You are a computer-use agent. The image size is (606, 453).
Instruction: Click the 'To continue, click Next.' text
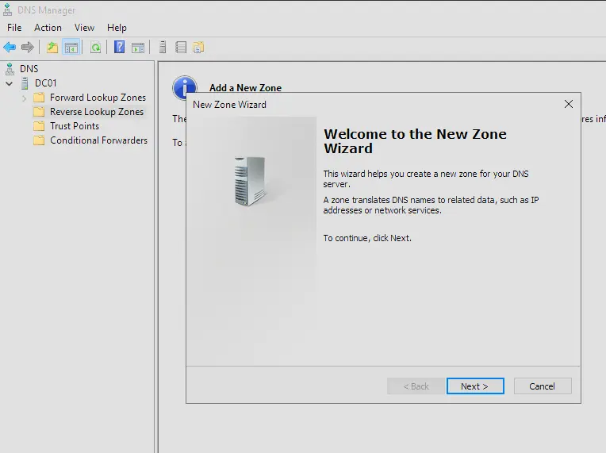367,238
